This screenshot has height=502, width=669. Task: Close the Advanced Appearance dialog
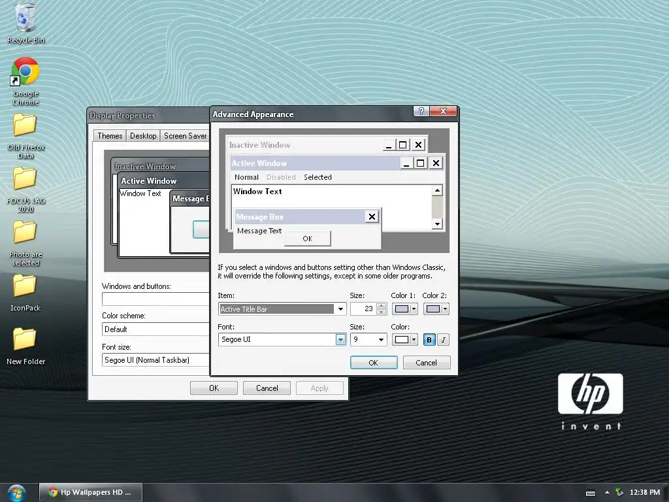pyautogui.click(x=444, y=111)
